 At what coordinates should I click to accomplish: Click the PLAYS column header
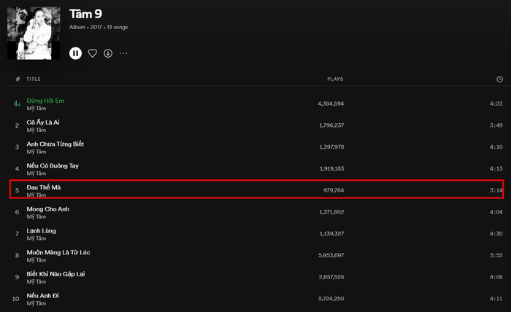click(335, 79)
